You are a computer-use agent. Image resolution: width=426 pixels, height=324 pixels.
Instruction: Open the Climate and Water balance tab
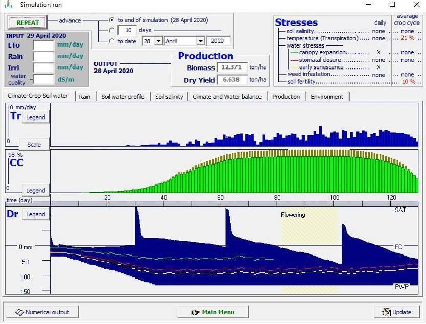[227, 96]
